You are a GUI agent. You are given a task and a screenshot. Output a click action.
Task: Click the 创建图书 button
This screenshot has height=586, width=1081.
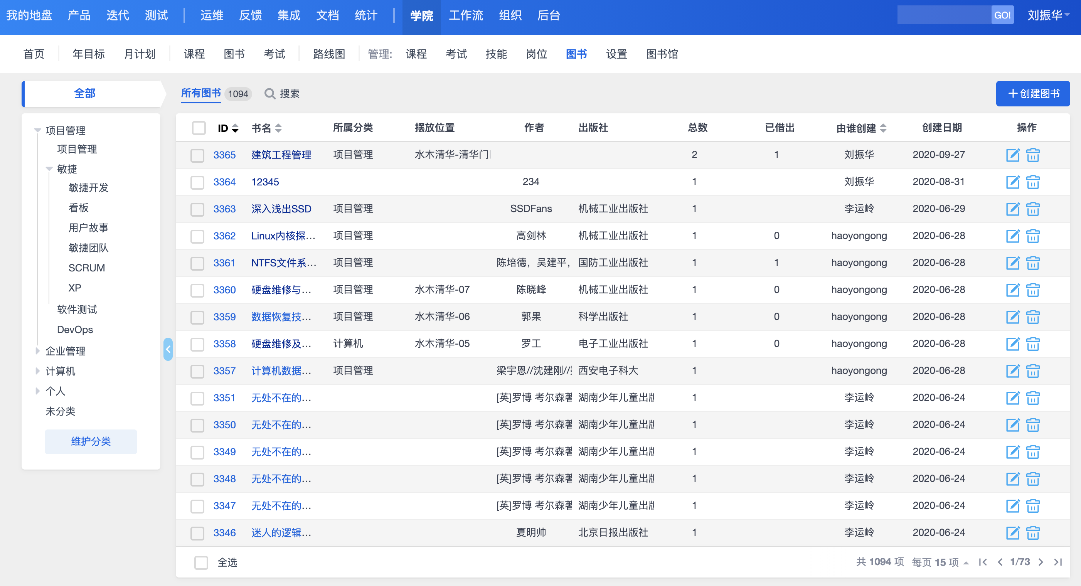coord(1032,94)
